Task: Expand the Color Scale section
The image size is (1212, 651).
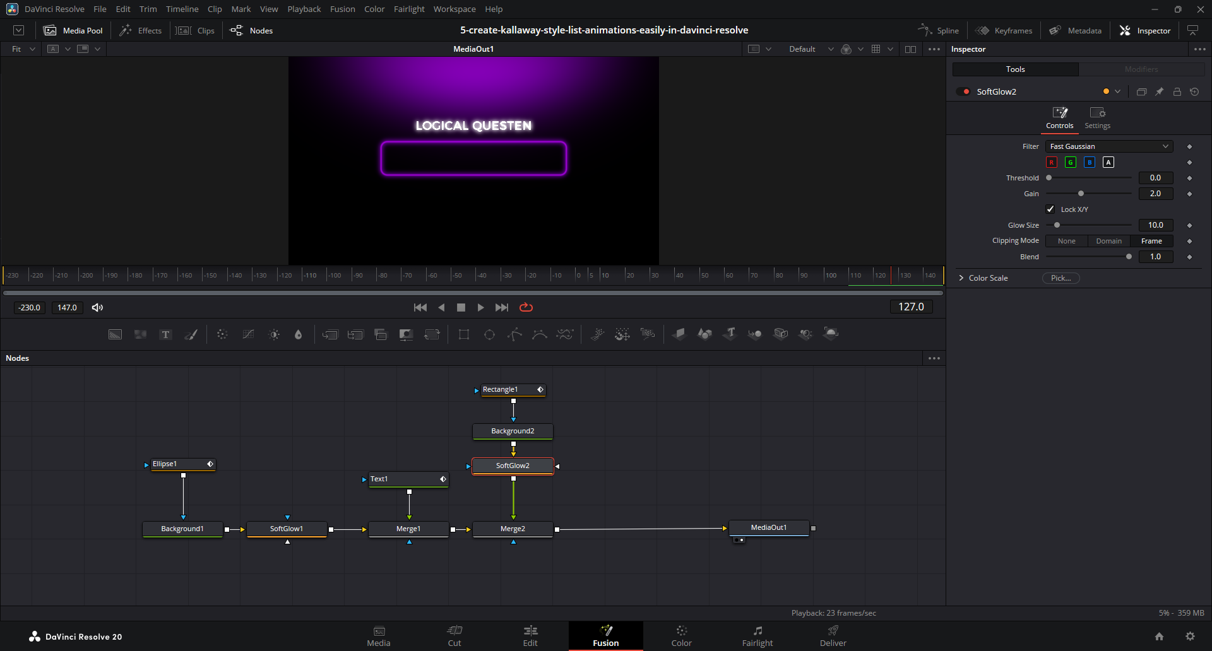Action: 961,278
